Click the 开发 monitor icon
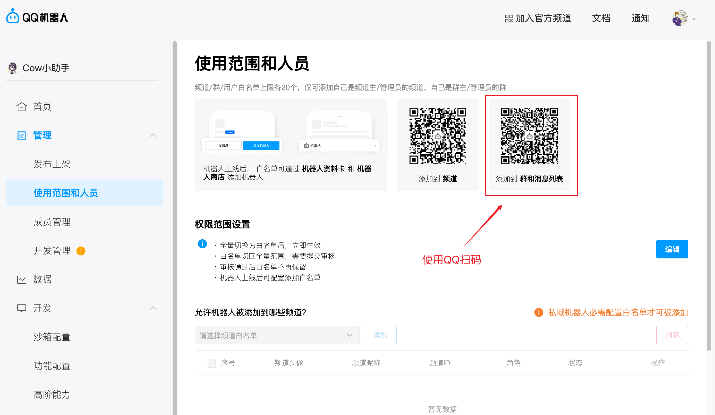 point(22,308)
